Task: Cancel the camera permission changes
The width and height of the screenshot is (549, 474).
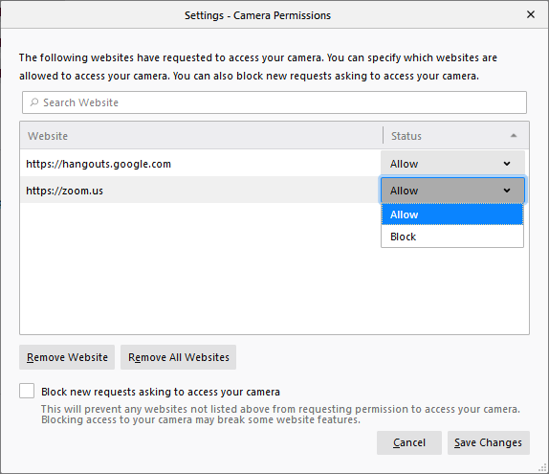Action: point(409,442)
